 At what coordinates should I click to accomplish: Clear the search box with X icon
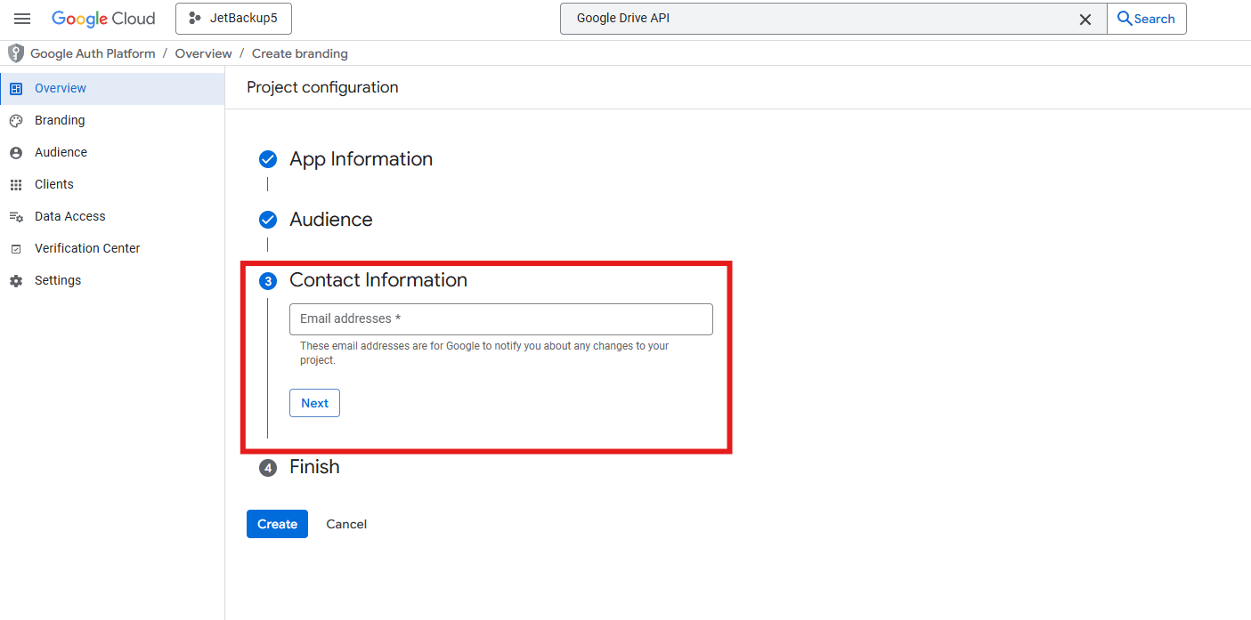(1084, 19)
